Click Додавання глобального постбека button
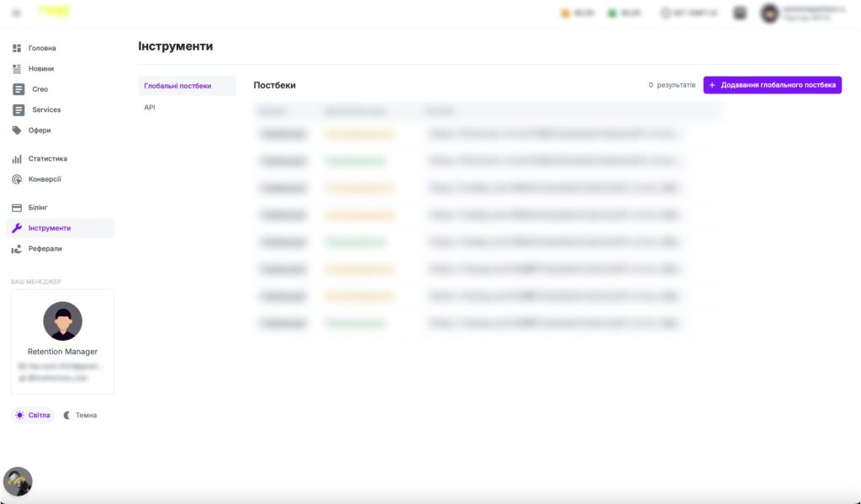 pos(772,85)
